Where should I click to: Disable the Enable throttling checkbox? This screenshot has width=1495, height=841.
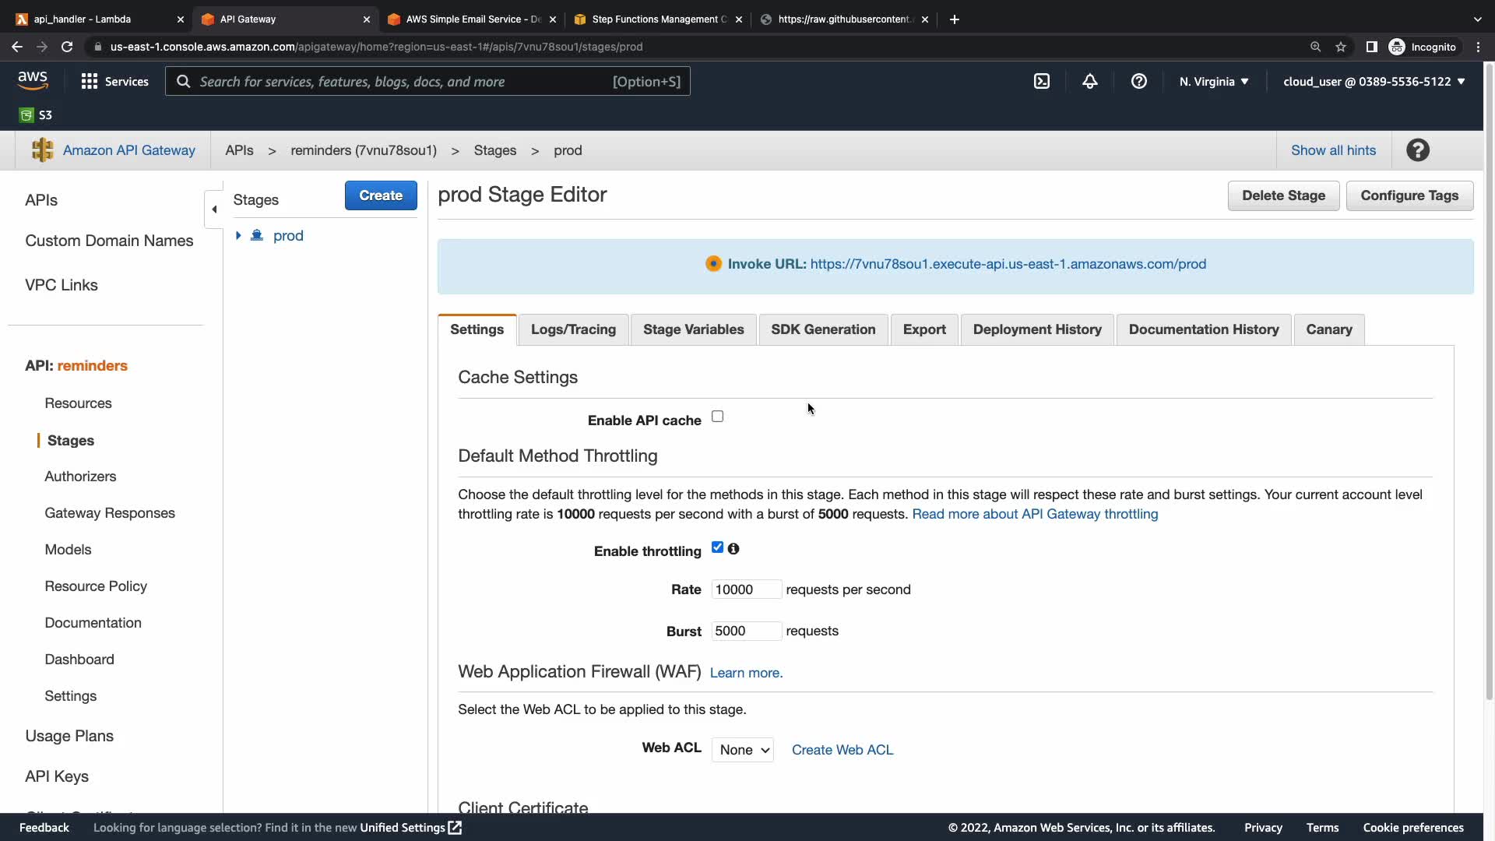point(717,547)
